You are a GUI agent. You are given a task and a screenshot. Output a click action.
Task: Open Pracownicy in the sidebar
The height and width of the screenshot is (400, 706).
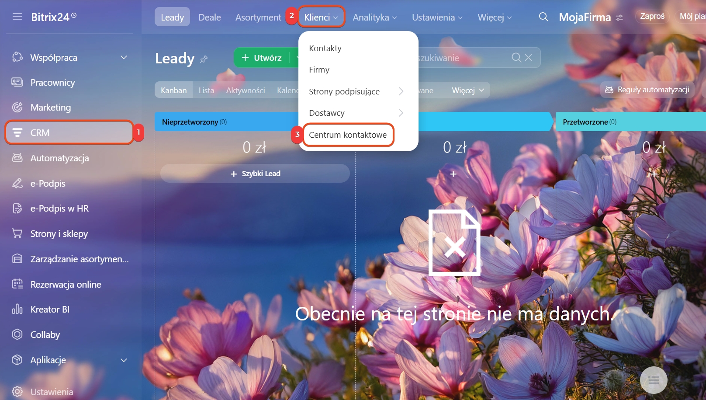coord(52,82)
